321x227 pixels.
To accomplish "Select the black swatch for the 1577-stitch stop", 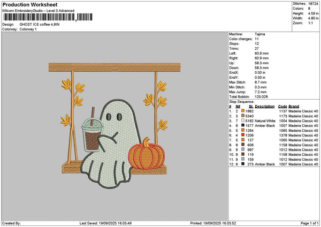I will (242, 125).
